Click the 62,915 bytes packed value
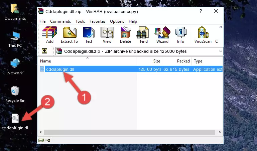 point(176,69)
